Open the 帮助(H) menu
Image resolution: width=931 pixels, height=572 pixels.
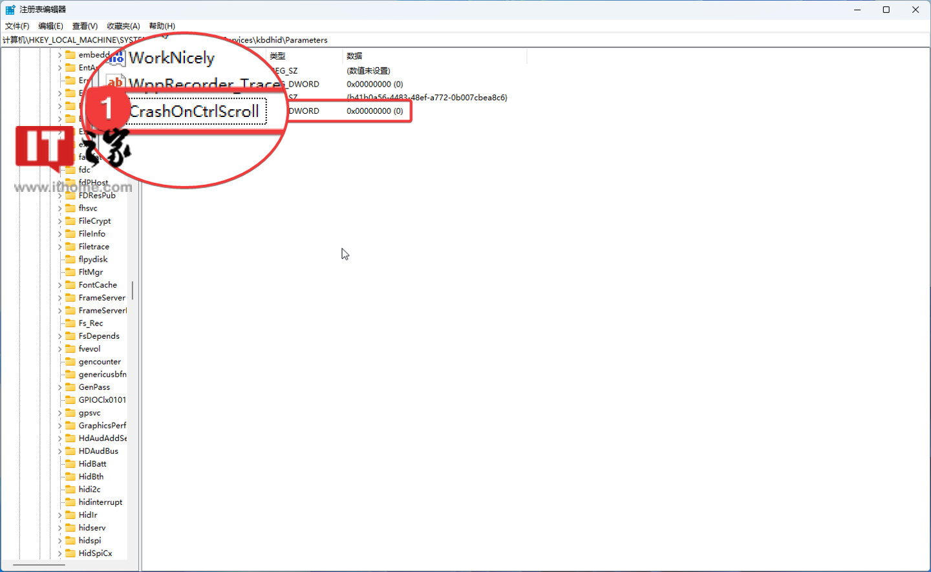162,26
